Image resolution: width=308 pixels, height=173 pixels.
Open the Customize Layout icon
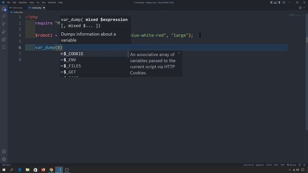[x=283, y=2]
